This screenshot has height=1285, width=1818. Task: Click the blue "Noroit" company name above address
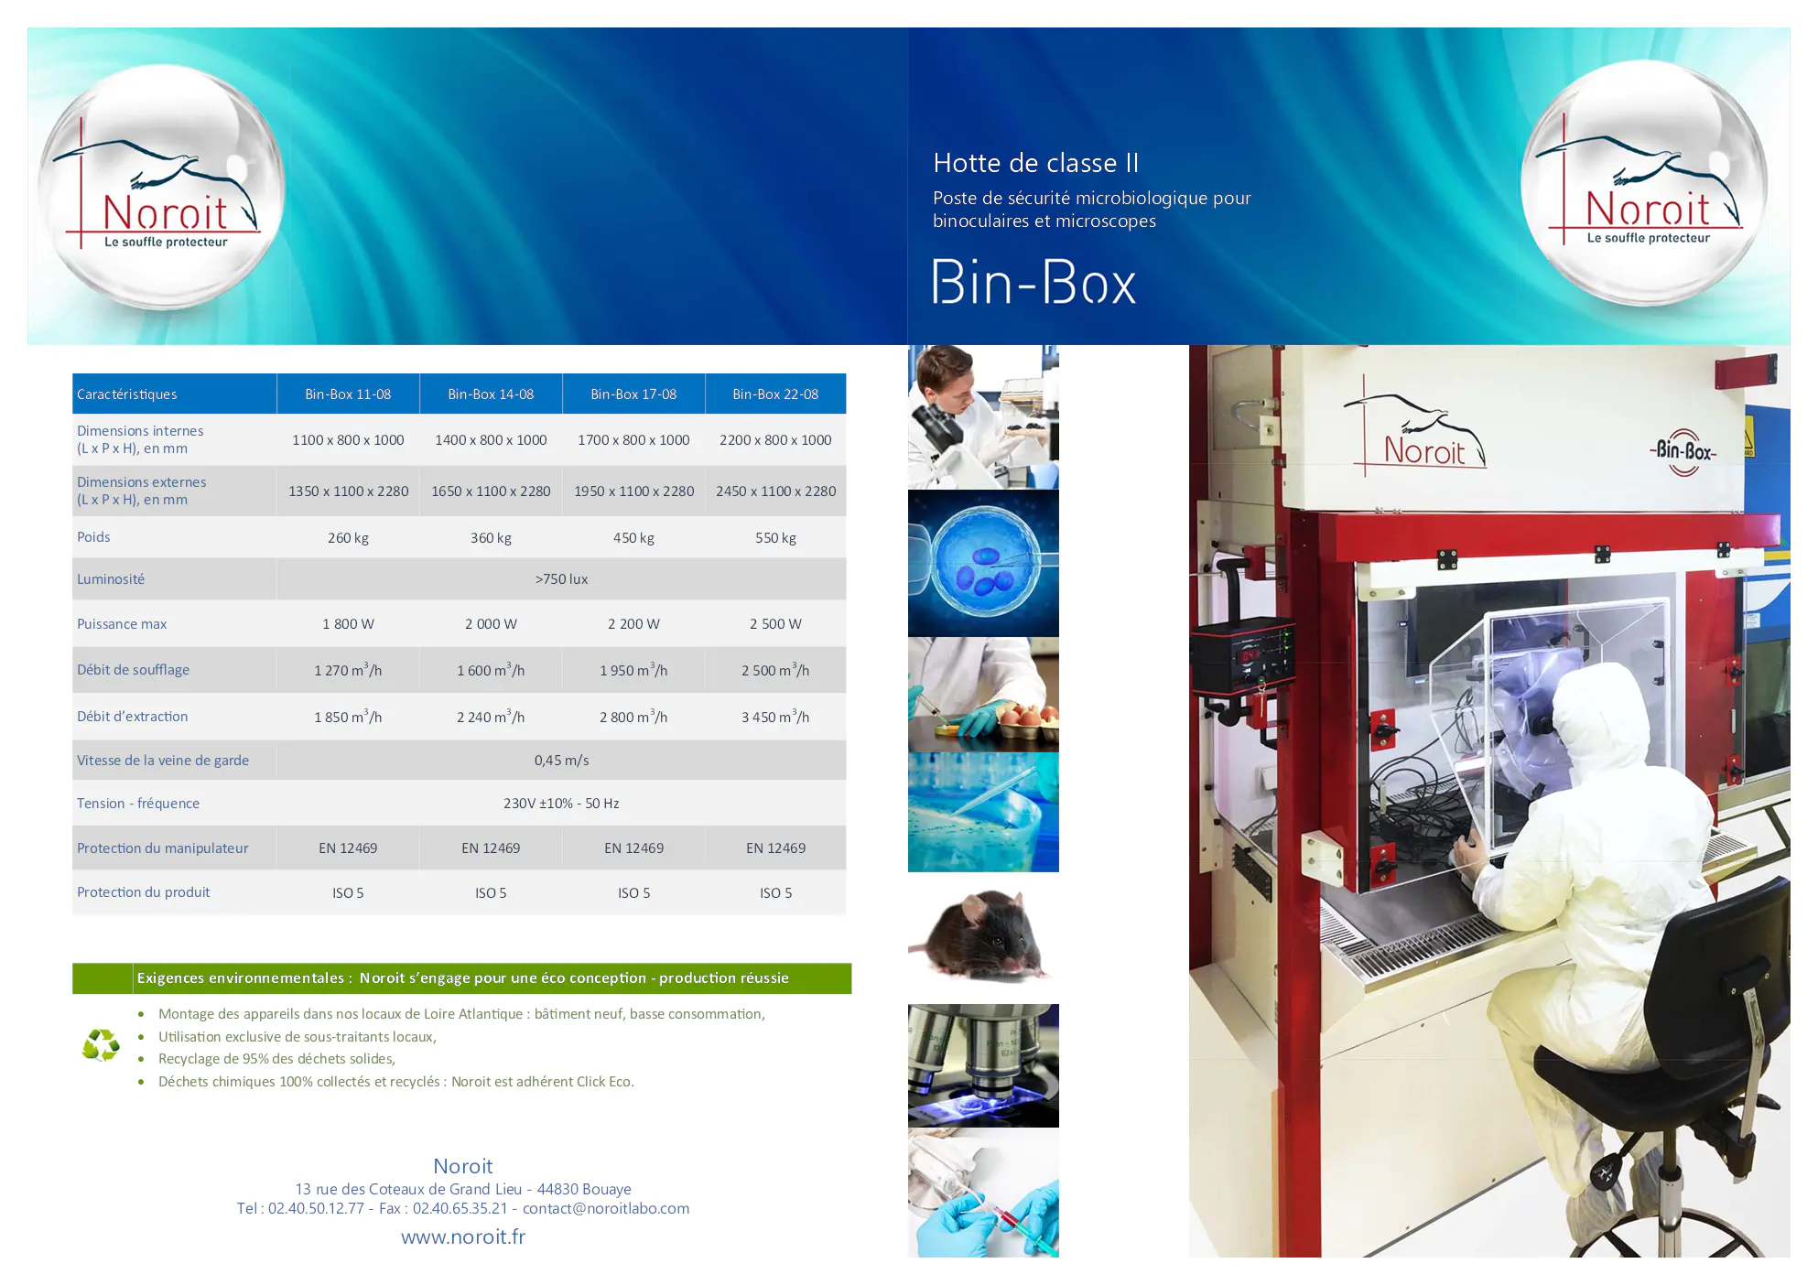pyautogui.click(x=463, y=1166)
